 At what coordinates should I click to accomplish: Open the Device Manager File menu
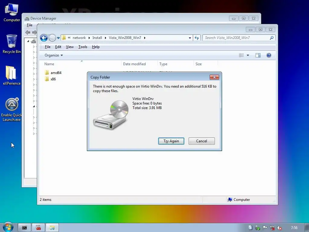30,25
